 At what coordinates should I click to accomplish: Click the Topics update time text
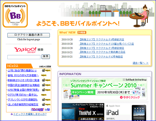(45, 67)
